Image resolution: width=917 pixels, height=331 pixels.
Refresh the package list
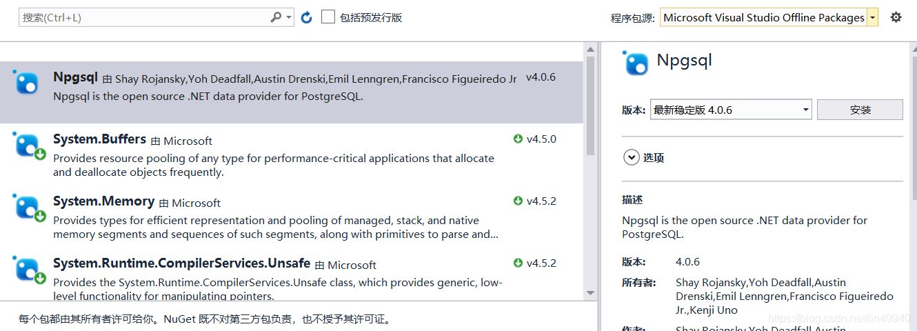tap(307, 17)
